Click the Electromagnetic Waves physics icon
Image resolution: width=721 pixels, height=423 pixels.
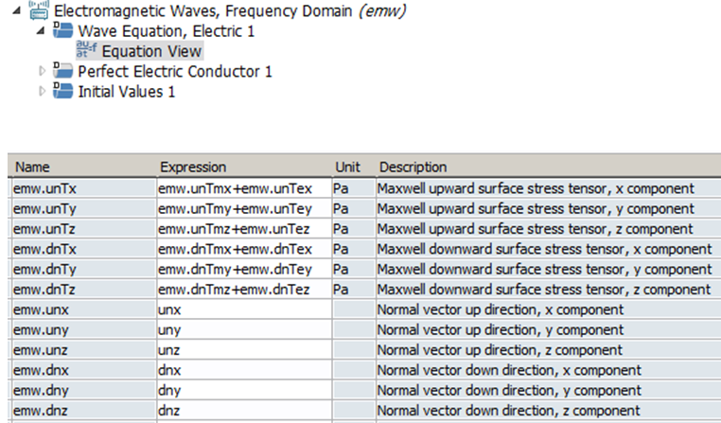[x=39, y=11]
